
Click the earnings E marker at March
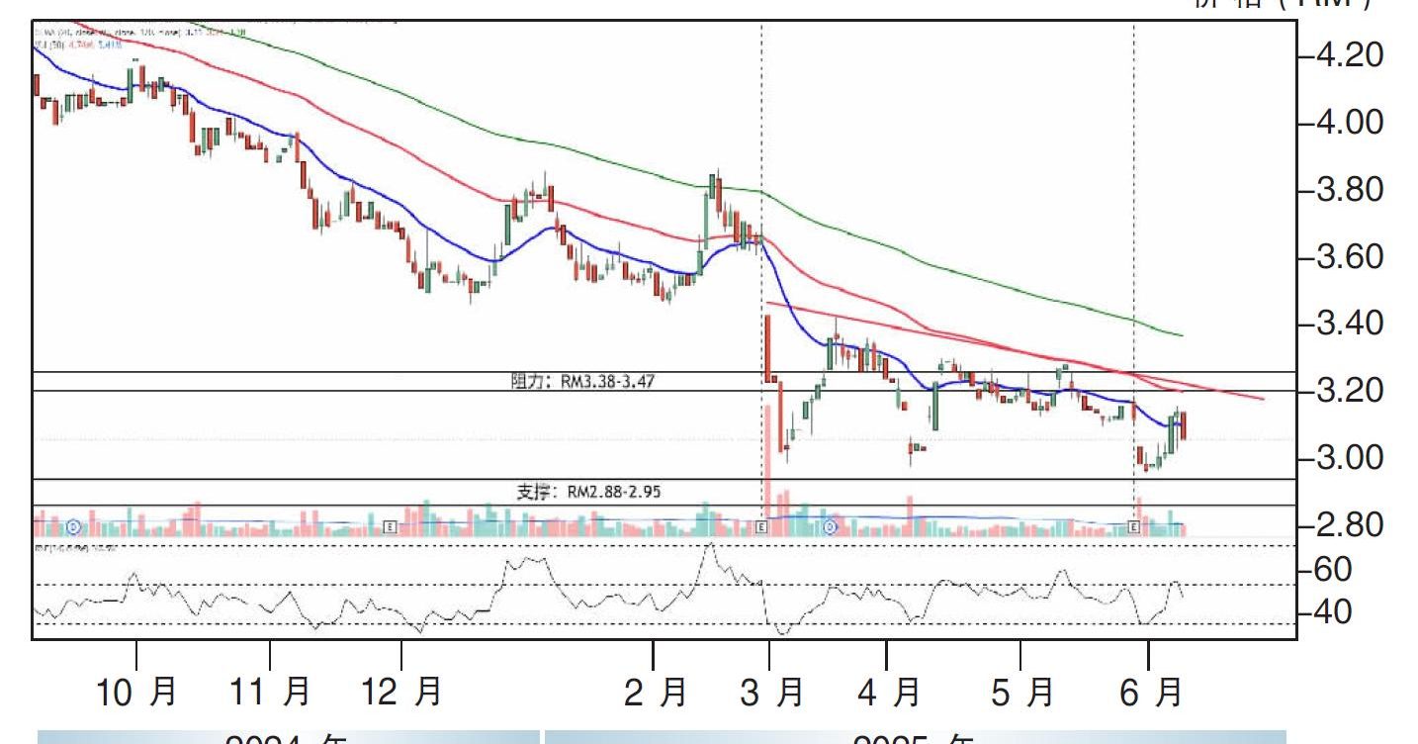click(x=761, y=528)
